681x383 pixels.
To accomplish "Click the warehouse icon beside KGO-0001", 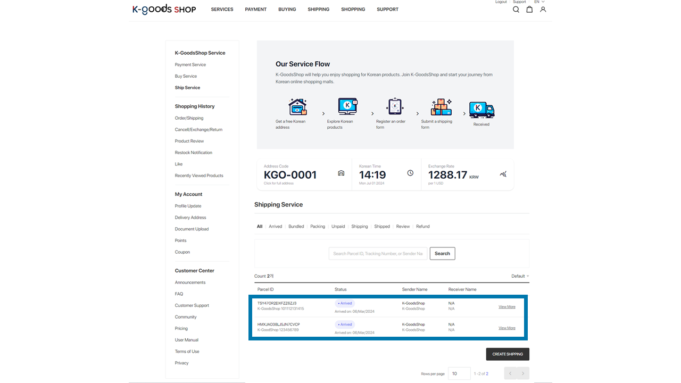I will 341,173.
